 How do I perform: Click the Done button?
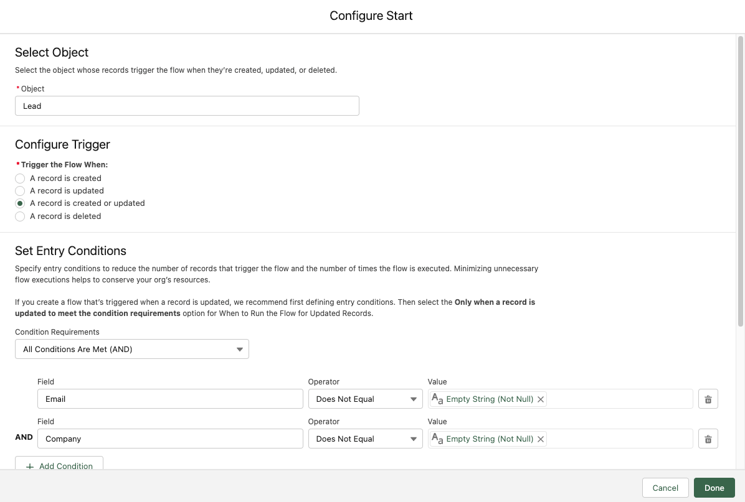coord(714,488)
